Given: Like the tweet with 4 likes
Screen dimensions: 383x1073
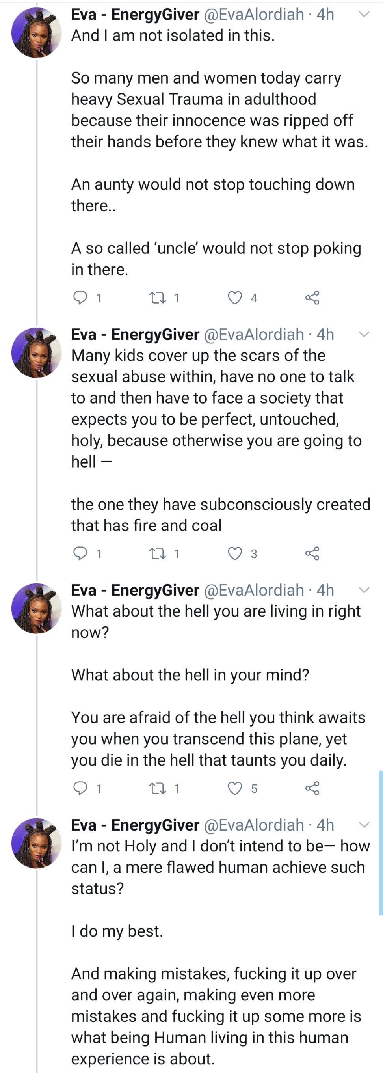Looking at the screenshot, I should tap(235, 297).
